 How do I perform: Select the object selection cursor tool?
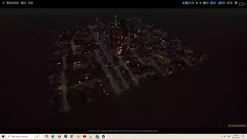183,3
